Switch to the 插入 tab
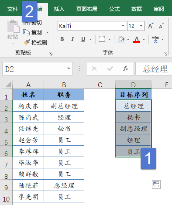172x205 pixels. tap(59, 9)
